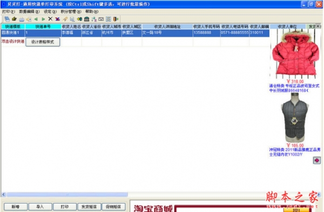Open the black vest product description link

point(294,152)
